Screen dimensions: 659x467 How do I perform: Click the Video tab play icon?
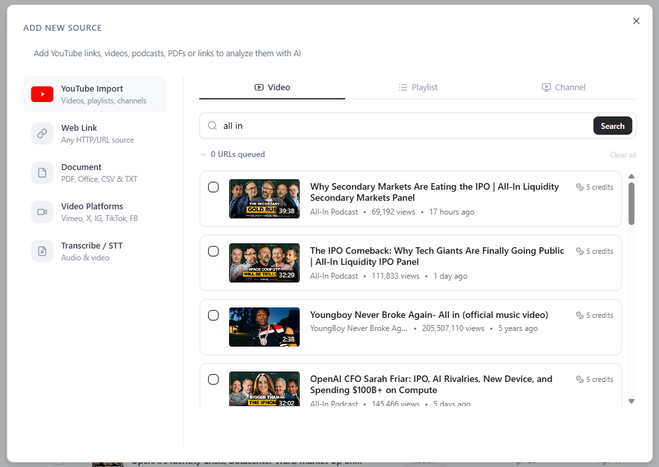[x=259, y=88]
